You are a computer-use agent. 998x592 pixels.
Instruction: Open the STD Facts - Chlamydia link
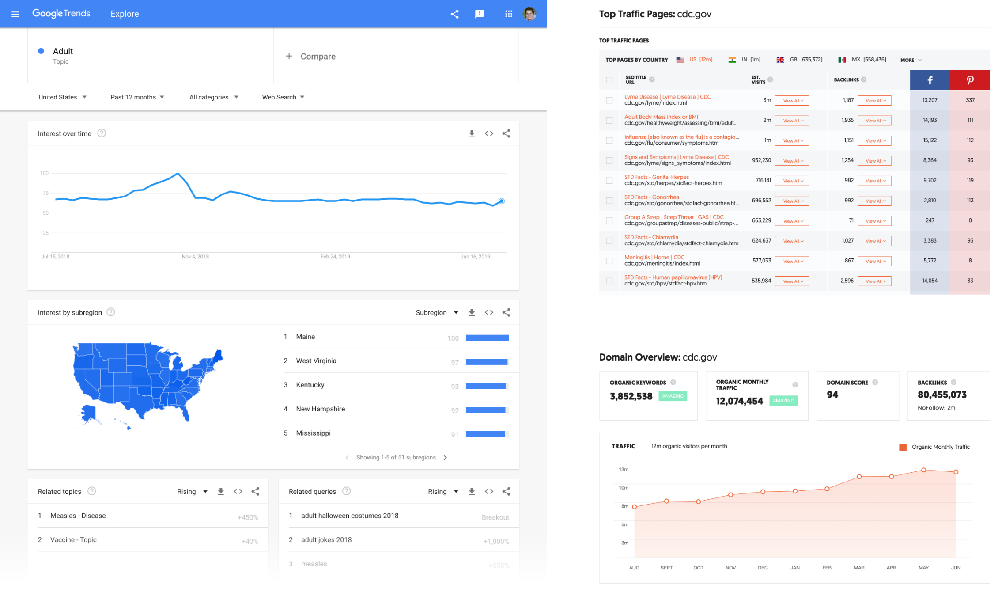point(651,237)
